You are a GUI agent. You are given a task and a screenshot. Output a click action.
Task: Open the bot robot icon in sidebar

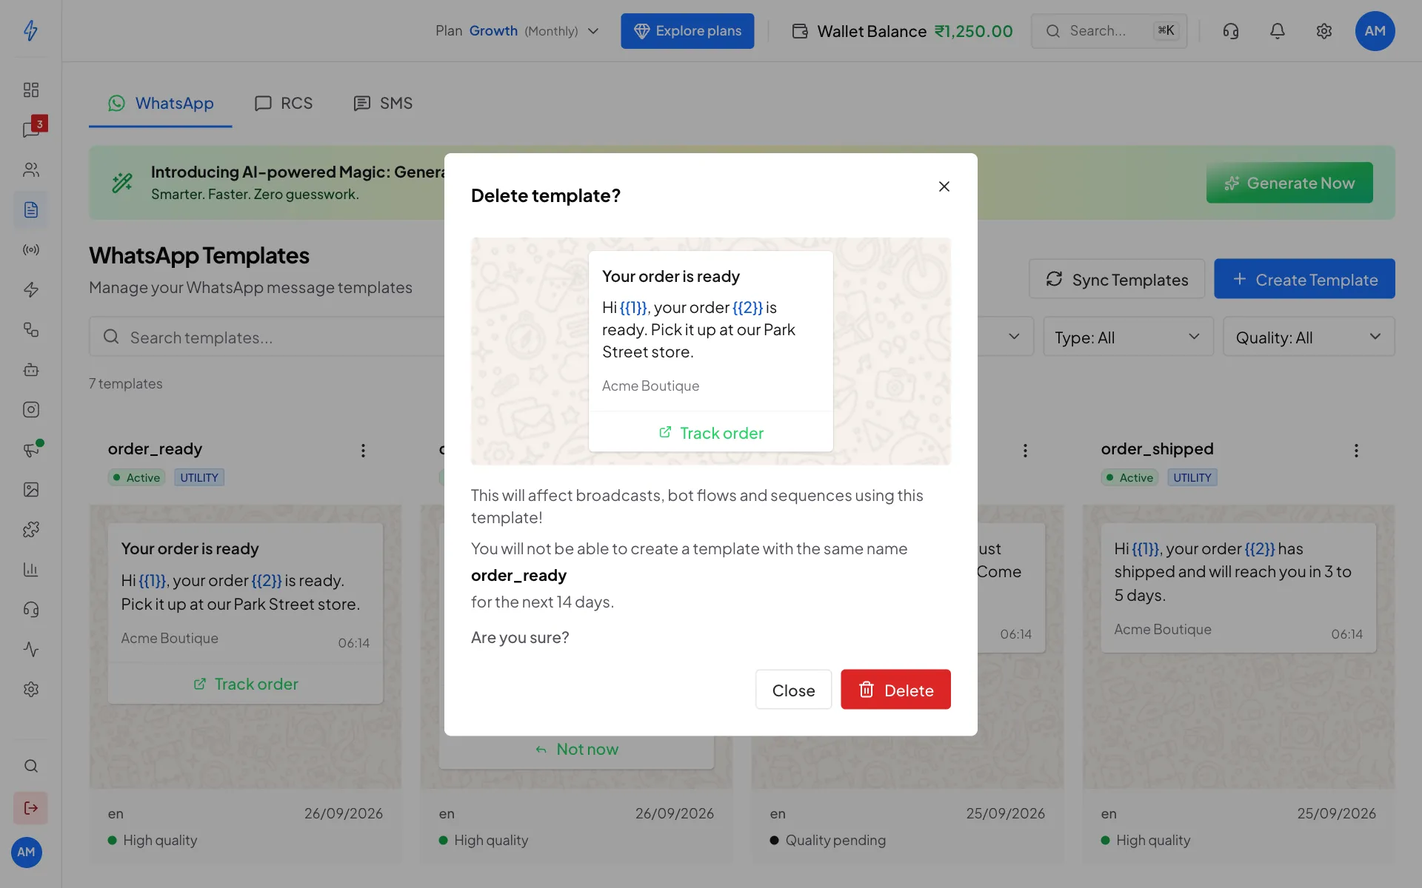pyautogui.click(x=30, y=369)
